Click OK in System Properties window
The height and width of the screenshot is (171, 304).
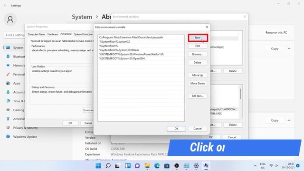(70, 123)
